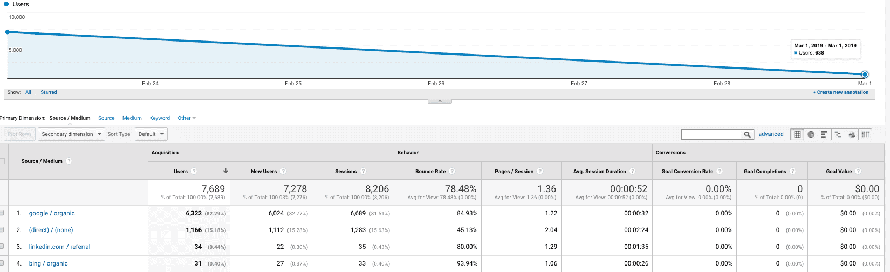This screenshot has height=272, width=890.
Task: Click Create new annotation link
Action: coord(841,92)
